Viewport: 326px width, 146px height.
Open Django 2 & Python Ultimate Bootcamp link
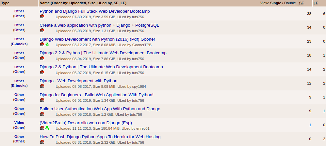coord(101,67)
